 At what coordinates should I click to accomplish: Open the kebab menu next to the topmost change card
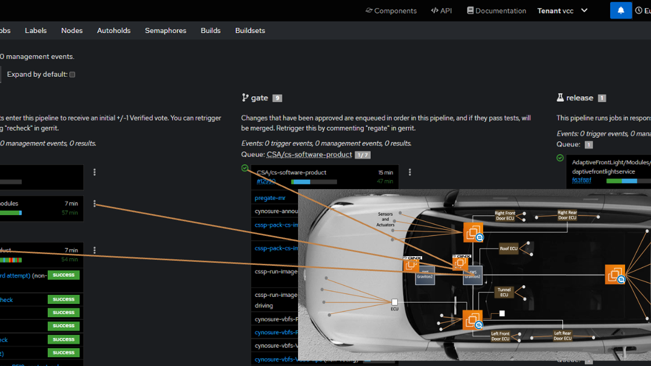pyautogui.click(x=95, y=172)
